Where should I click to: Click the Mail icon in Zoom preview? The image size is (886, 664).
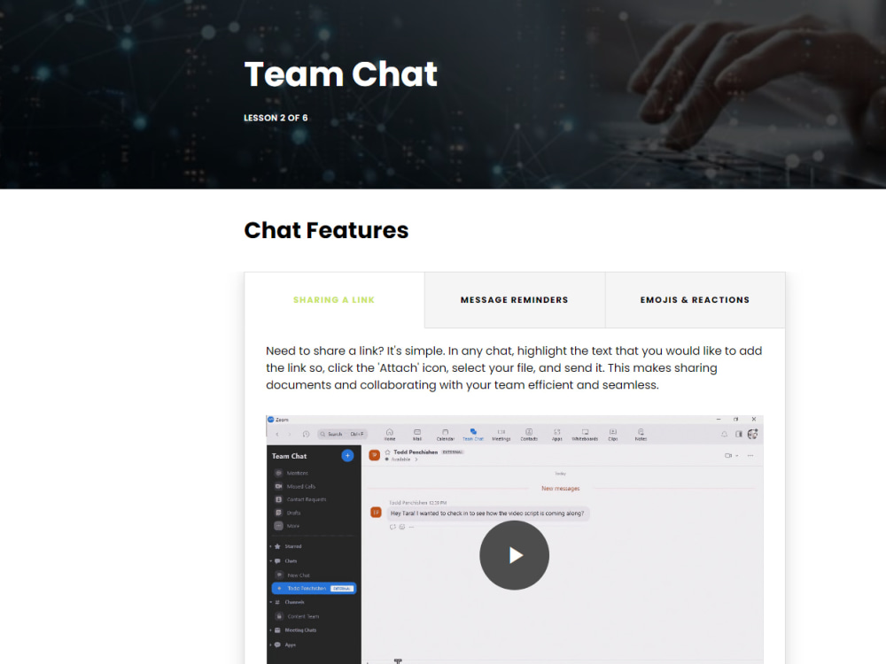click(x=417, y=434)
